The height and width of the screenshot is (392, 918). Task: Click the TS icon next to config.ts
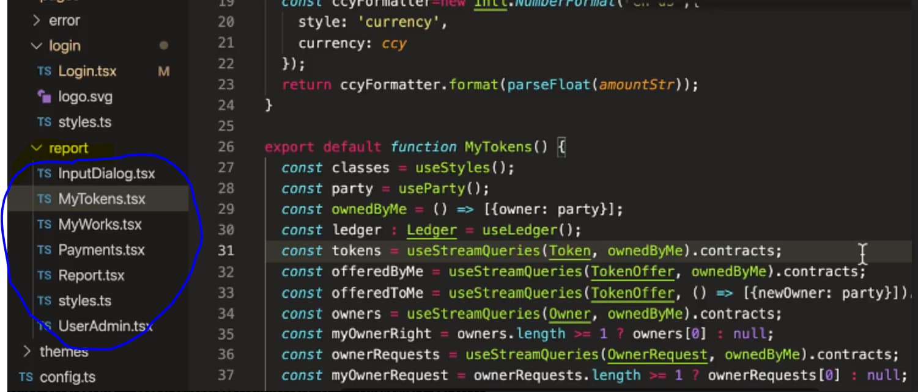click(x=26, y=377)
